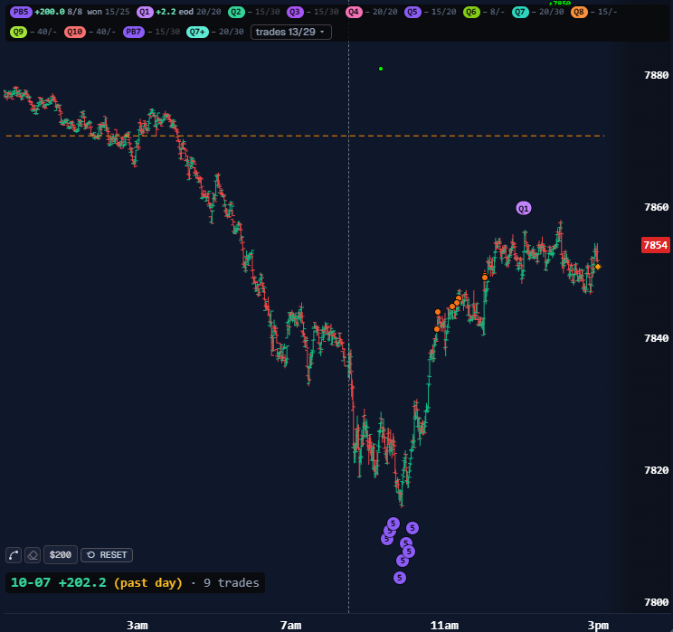Click the red 7854 current price label
This screenshot has height=632, width=673.
[656, 245]
